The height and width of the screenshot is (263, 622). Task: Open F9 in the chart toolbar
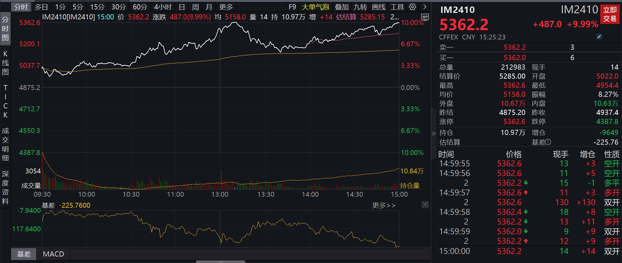pos(292,7)
